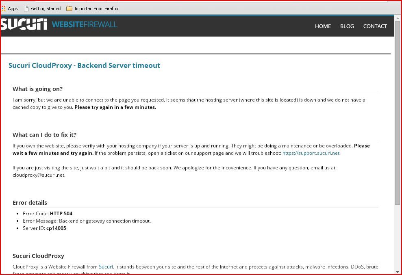Click the vertical scrollbar thumb
The height and width of the screenshot is (275, 402).
click(398, 113)
